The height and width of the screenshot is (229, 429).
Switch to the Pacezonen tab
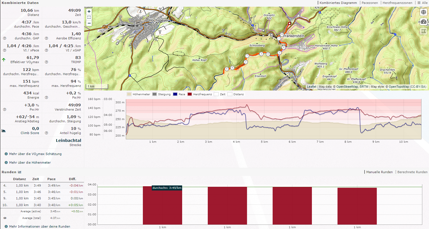pyautogui.click(x=370, y=3)
